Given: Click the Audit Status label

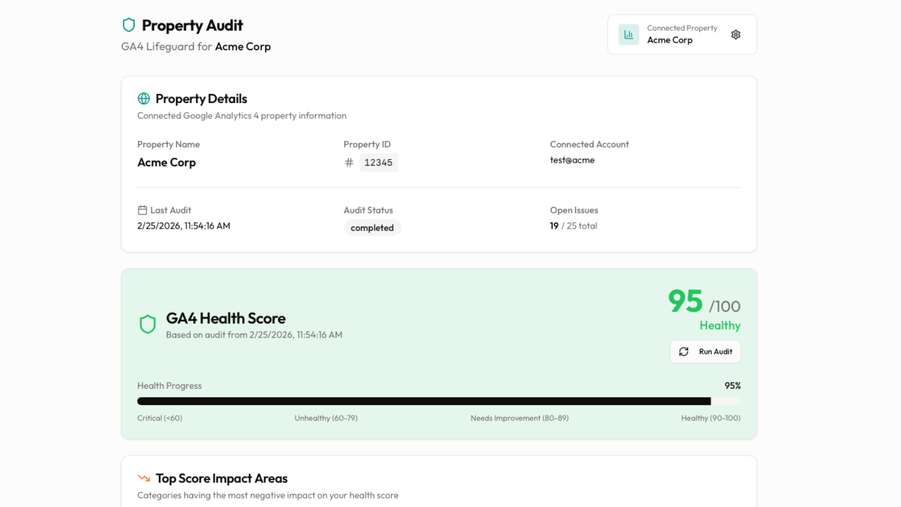Looking at the screenshot, I should pyautogui.click(x=368, y=210).
